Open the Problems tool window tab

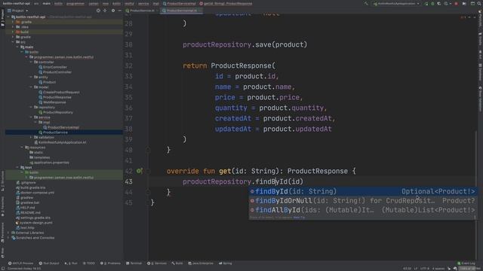(110, 263)
